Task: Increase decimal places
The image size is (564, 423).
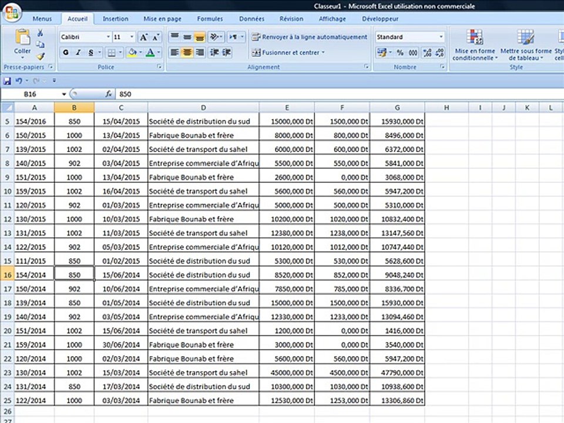Action: click(x=427, y=52)
